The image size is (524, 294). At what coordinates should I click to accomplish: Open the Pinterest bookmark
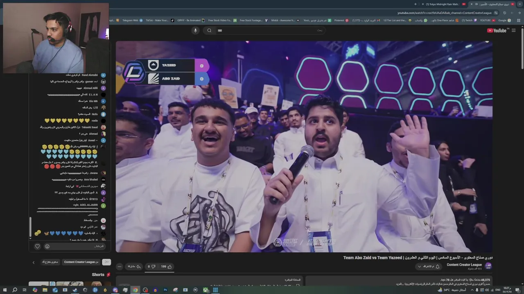(x=341, y=20)
